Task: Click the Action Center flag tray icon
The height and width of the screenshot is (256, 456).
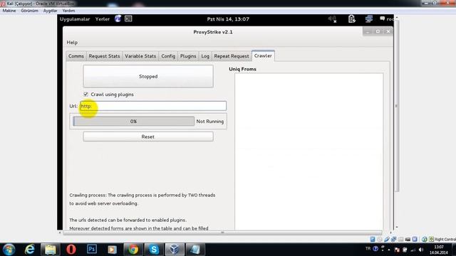Action: coord(397,250)
